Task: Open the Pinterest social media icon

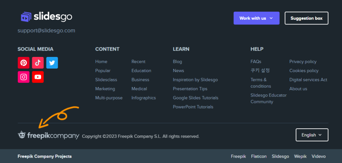Action: (24, 63)
